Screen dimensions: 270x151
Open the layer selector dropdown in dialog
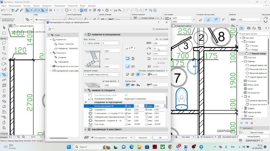point(111,138)
